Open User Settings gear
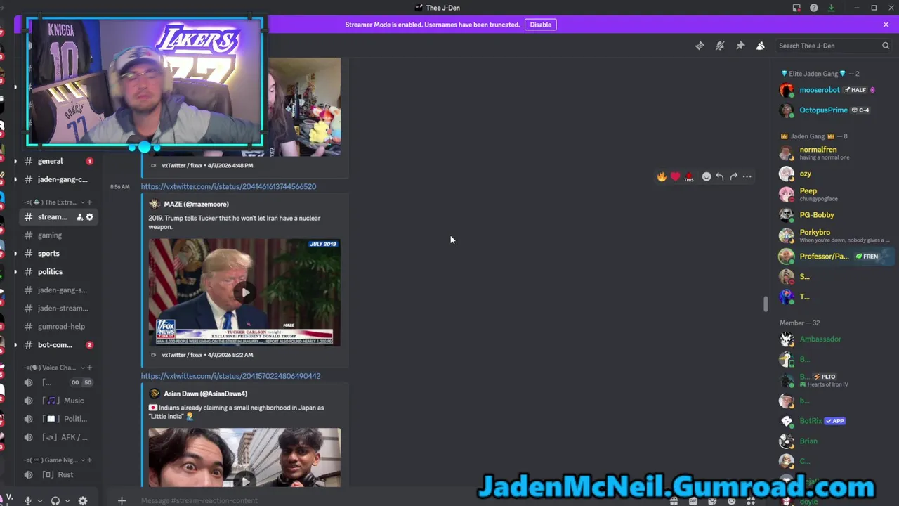This screenshot has height=506, width=899. pos(83,500)
